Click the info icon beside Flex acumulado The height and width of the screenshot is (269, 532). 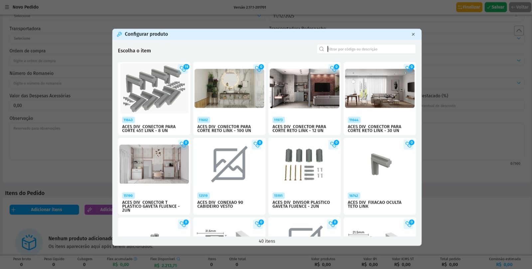click(135, 259)
